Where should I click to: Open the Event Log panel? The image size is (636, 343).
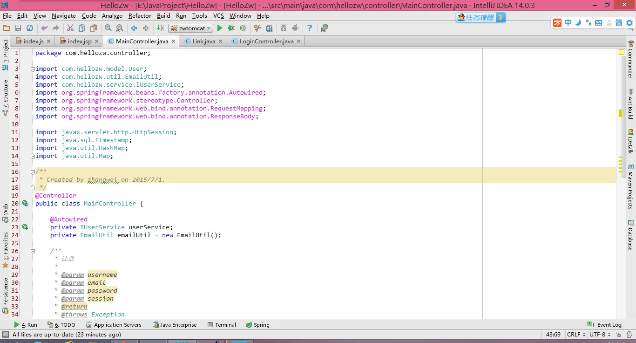[604, 325]
